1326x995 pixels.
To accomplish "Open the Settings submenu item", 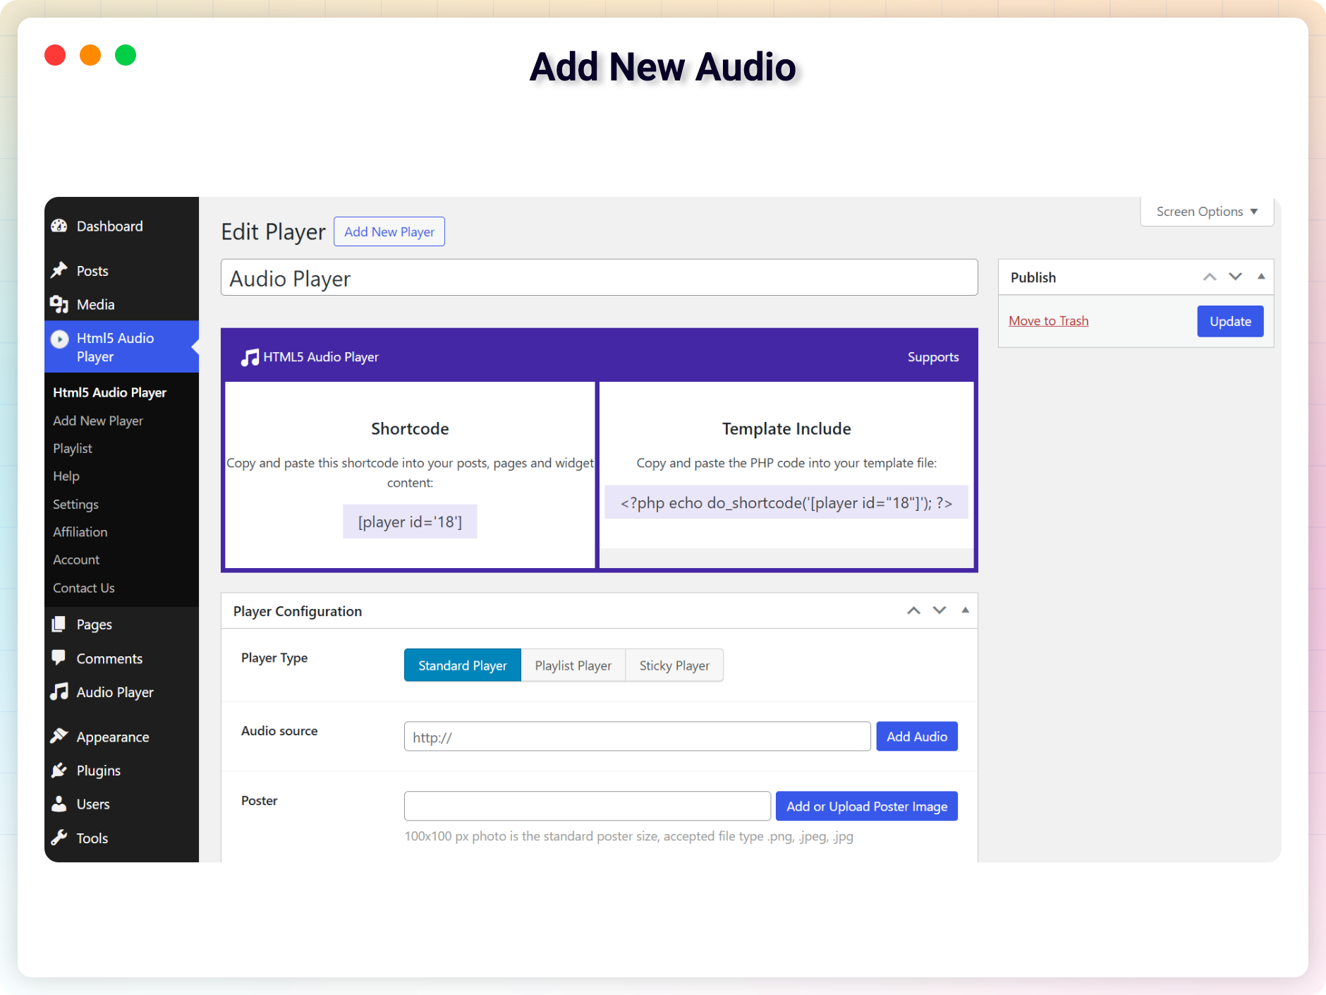I will (75, 504).
